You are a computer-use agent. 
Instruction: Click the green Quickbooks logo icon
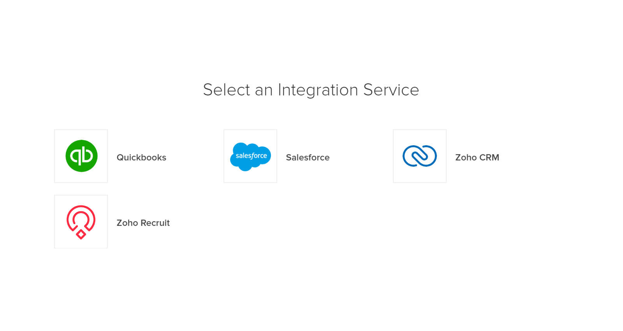(x=81, y=156)
